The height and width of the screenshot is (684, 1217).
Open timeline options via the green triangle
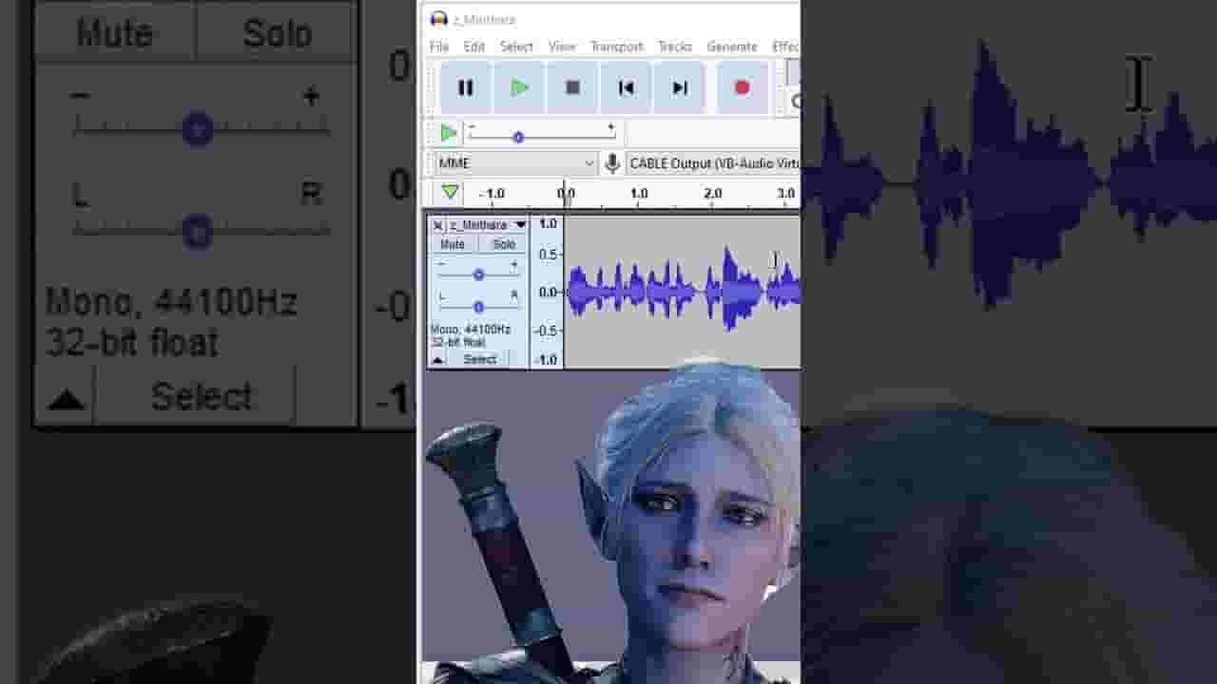pyautogui.click(x=450, y=193)
